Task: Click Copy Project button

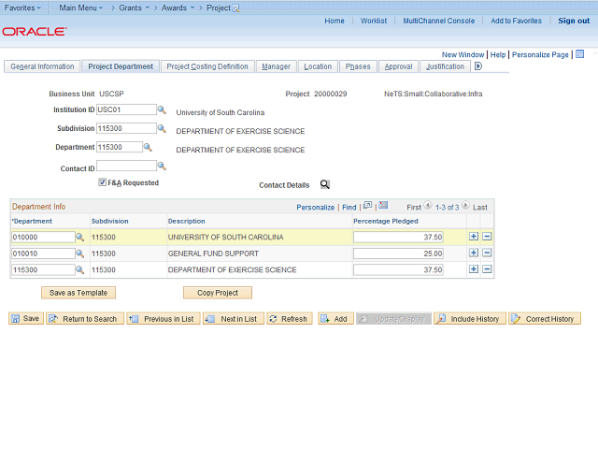Action: tap(218, 293)
